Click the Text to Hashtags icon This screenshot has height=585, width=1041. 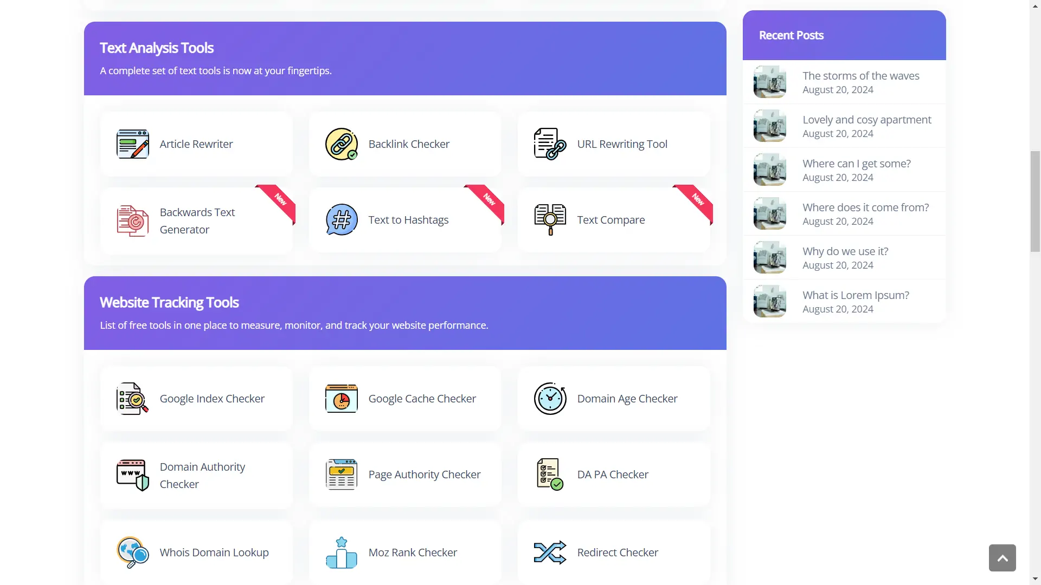tap(341, 220)
